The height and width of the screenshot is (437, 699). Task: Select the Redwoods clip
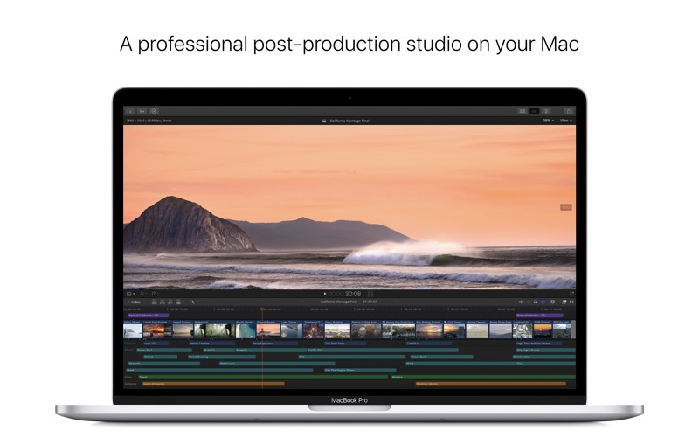click(x=214, y=329)
